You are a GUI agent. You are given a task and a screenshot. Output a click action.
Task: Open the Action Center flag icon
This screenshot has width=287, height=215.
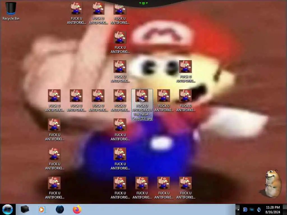tap(245, 210)
